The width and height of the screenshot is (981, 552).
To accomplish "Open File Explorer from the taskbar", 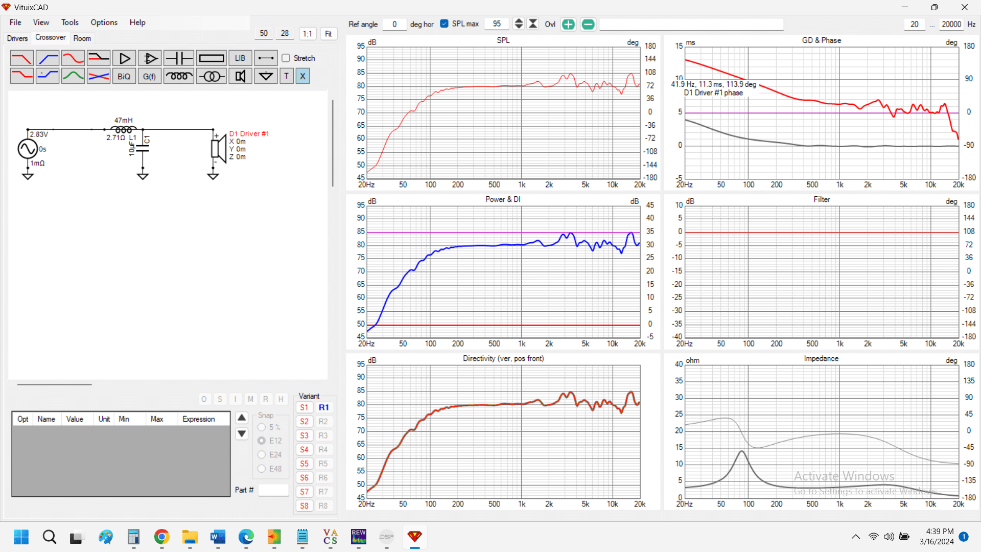I will tap(190, 537).
